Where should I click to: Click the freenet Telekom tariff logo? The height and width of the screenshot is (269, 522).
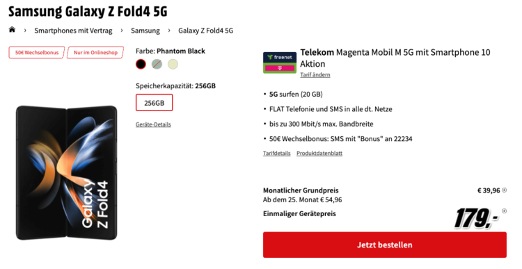point(280,63)
